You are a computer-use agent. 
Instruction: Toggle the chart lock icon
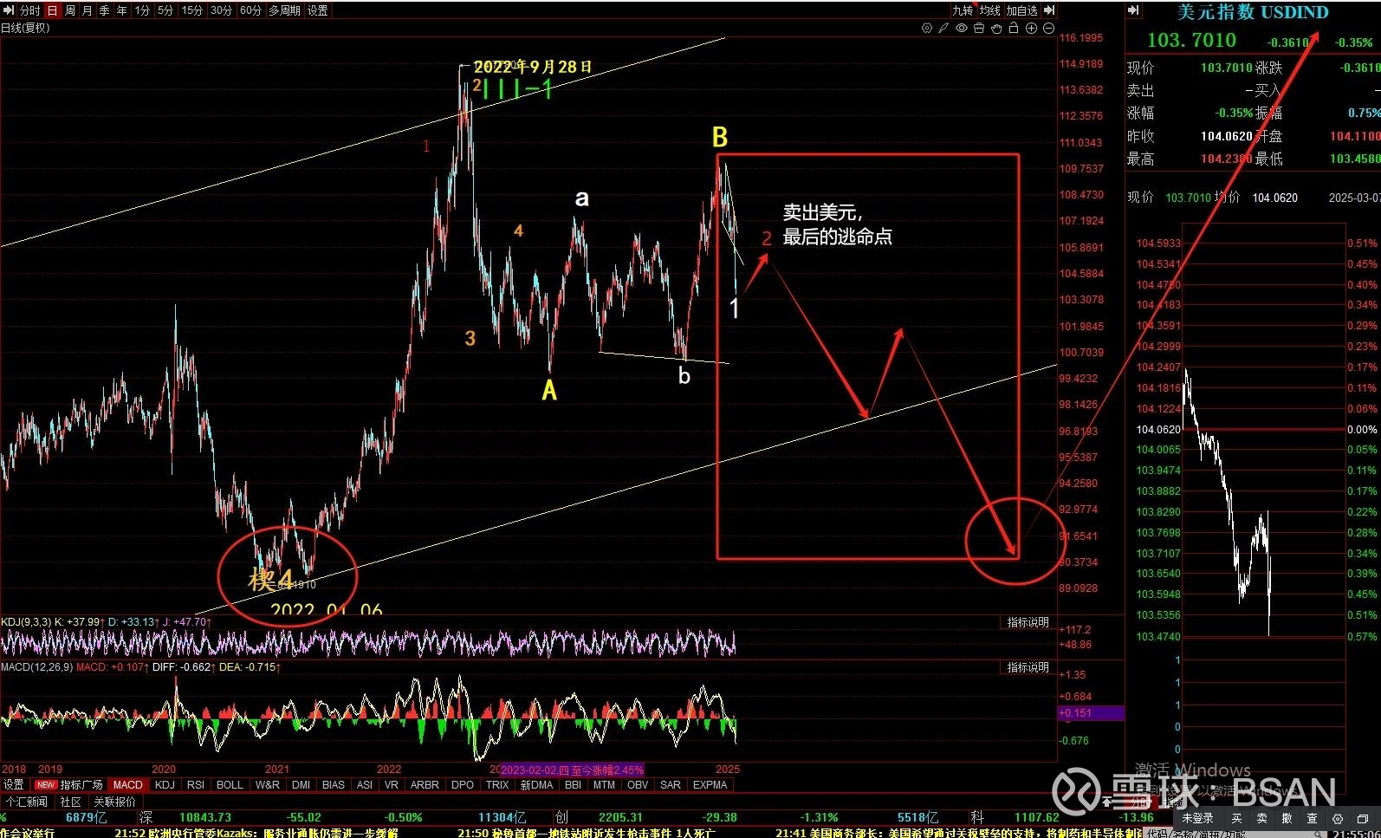[1014, 29]
